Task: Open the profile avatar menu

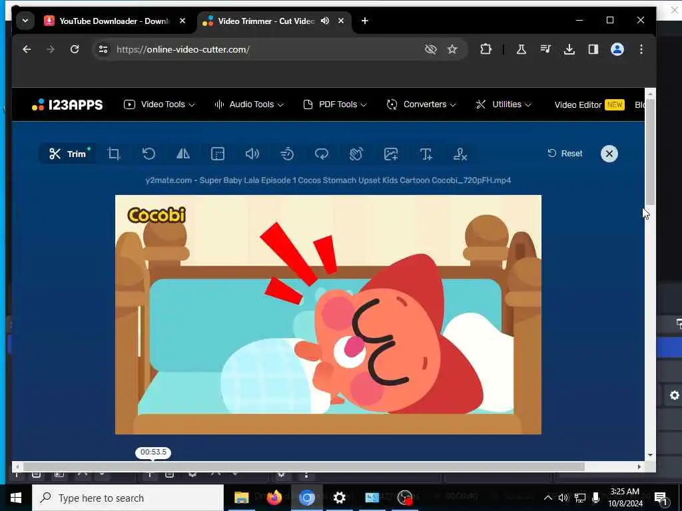Action: 617,49
